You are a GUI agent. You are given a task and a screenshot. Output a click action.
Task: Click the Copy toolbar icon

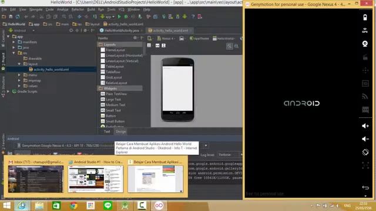(48, 17)
